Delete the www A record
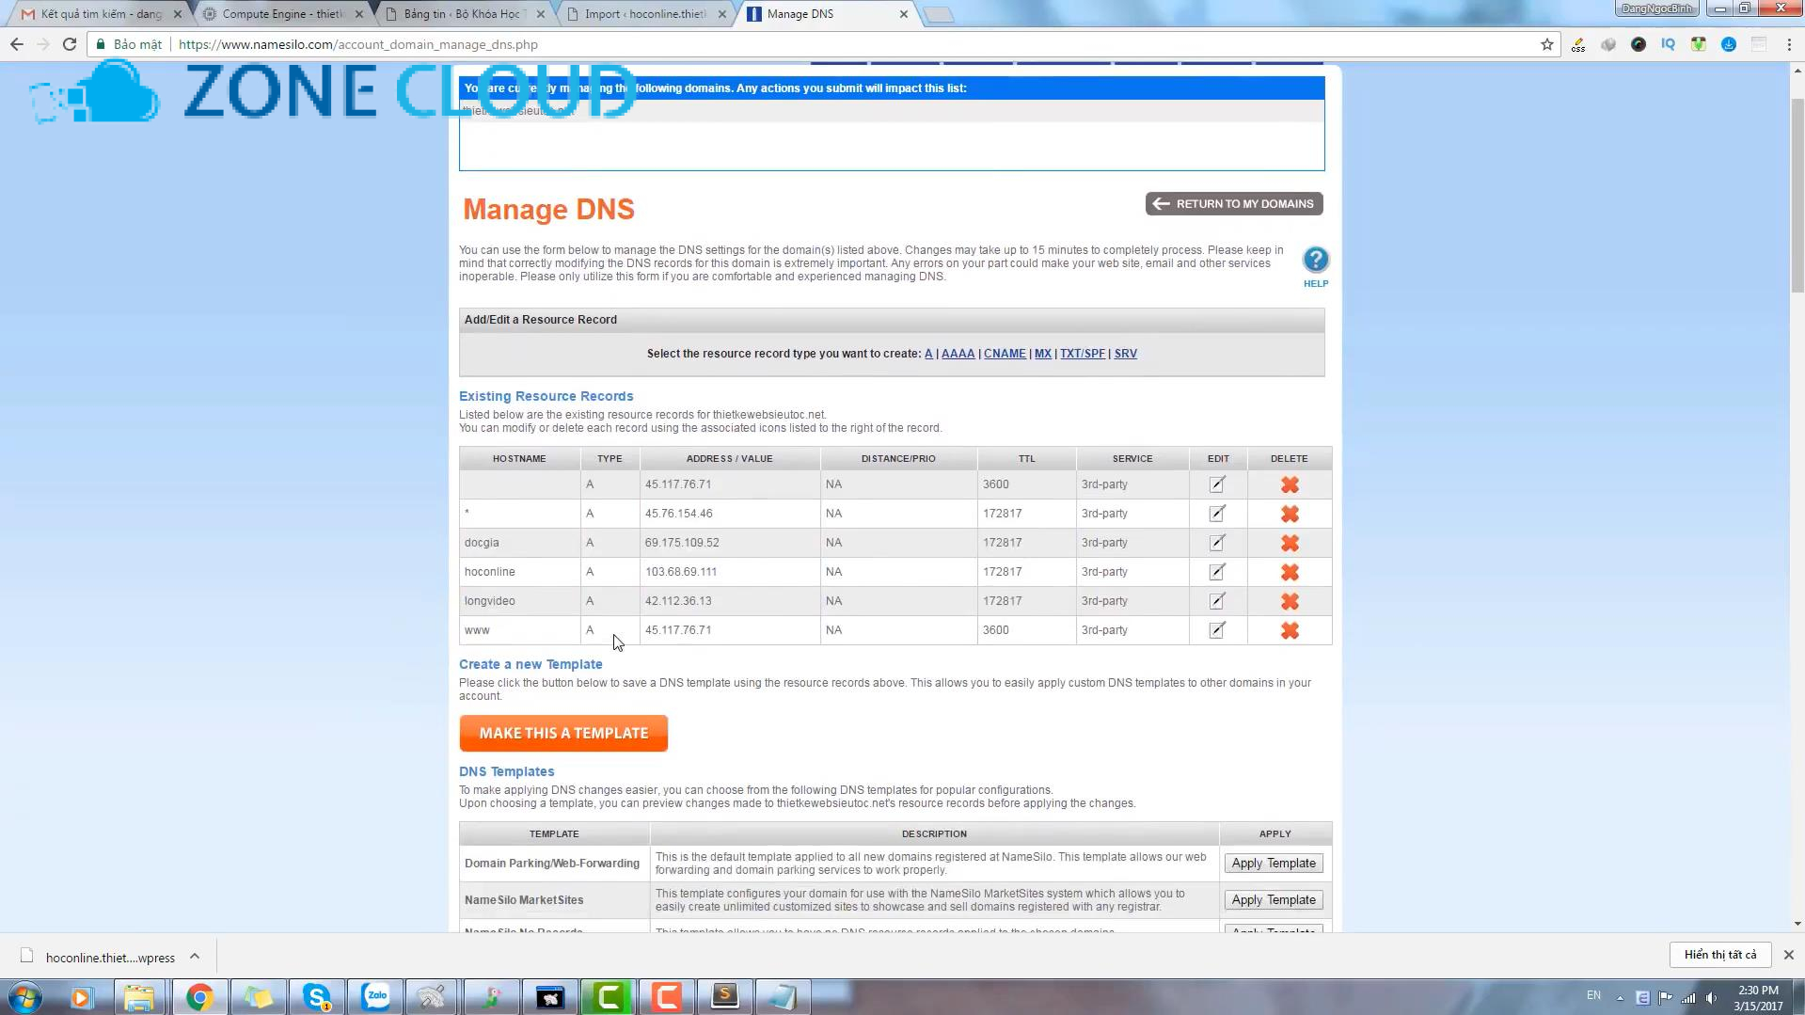Image resolution: width=1805 pixels, height=1015 pixels. click(1290, 631)
